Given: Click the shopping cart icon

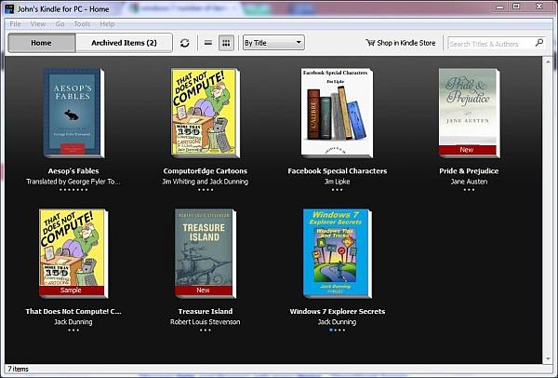Looking at the screenshot, I should (370, 43).
